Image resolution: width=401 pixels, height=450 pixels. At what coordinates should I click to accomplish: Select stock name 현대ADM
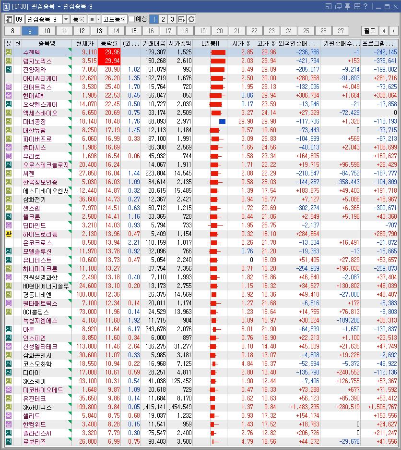(33, 96)
